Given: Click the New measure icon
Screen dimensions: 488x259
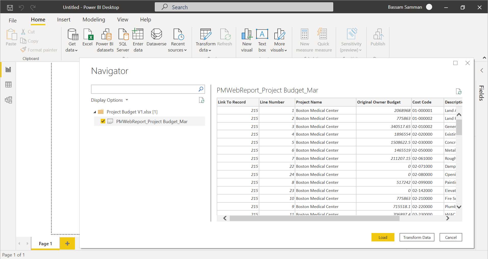Looking at the screenshot, I should click(305, 34).
